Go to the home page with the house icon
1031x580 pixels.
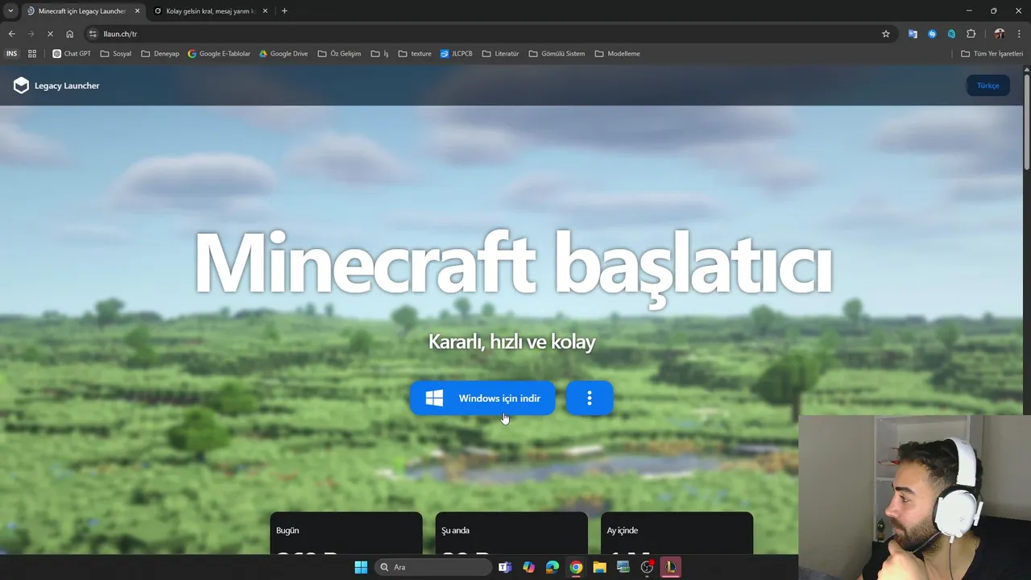point(70,34)
